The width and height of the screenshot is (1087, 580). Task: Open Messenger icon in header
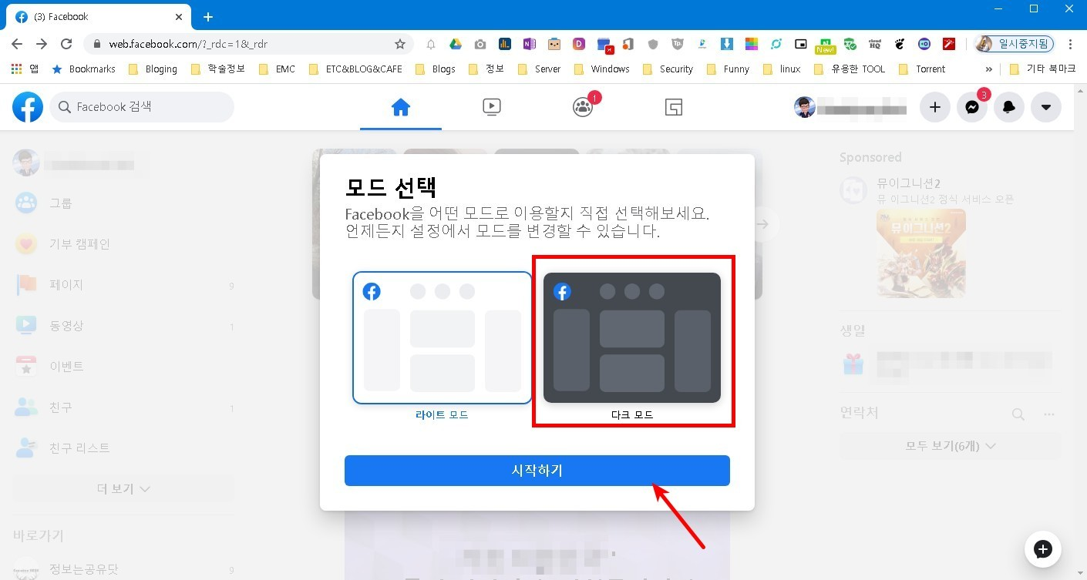click(x=972, y=107)
